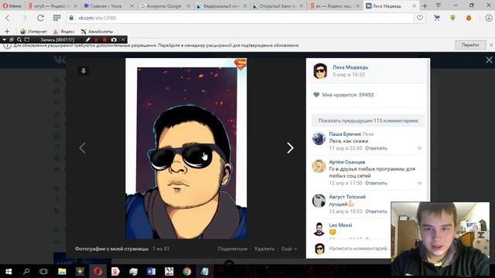The height and width of the screenshot is (278, 495).
Task: Go forward in browser history
Action: pyautogui.click(x=24, y=18)
